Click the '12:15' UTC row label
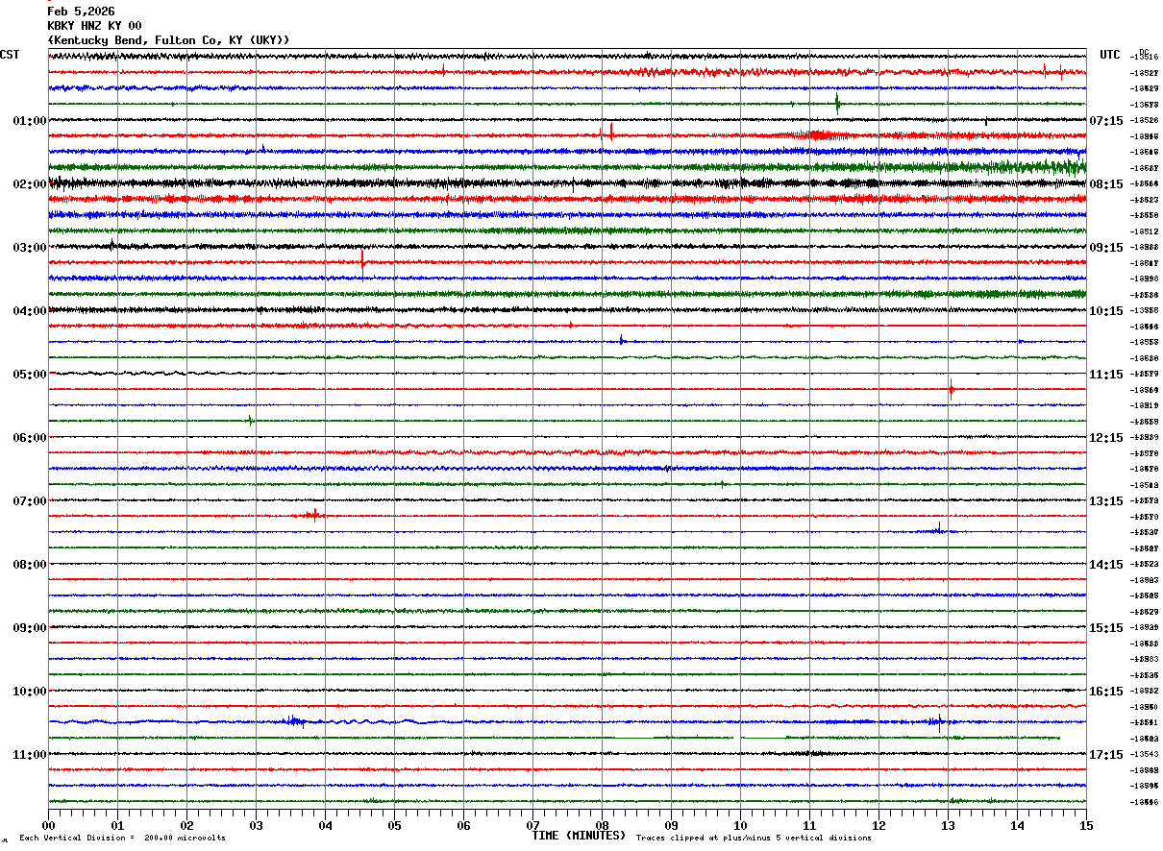Image resolution: width=1163 pixels, height=851 pixels. (x=1106, y=437)
